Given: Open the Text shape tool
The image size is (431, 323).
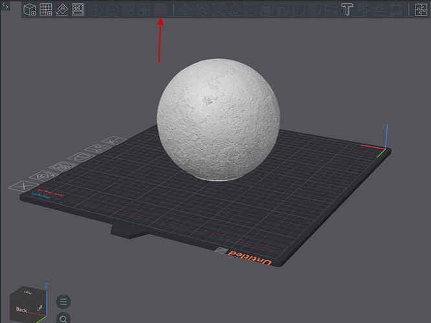Looking at the screenshot, I should click(x=347, y=10).
